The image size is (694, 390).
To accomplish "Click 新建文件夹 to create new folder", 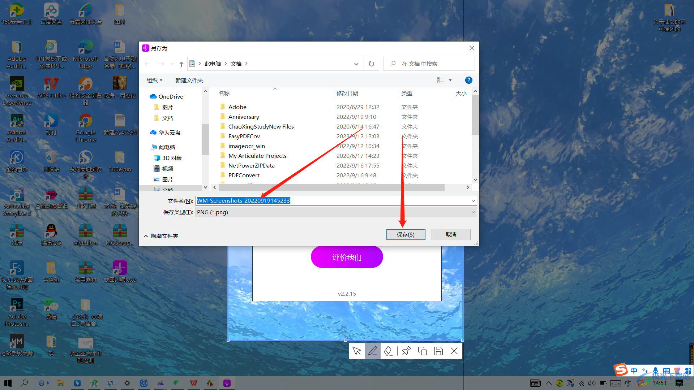I will point(189,80).
